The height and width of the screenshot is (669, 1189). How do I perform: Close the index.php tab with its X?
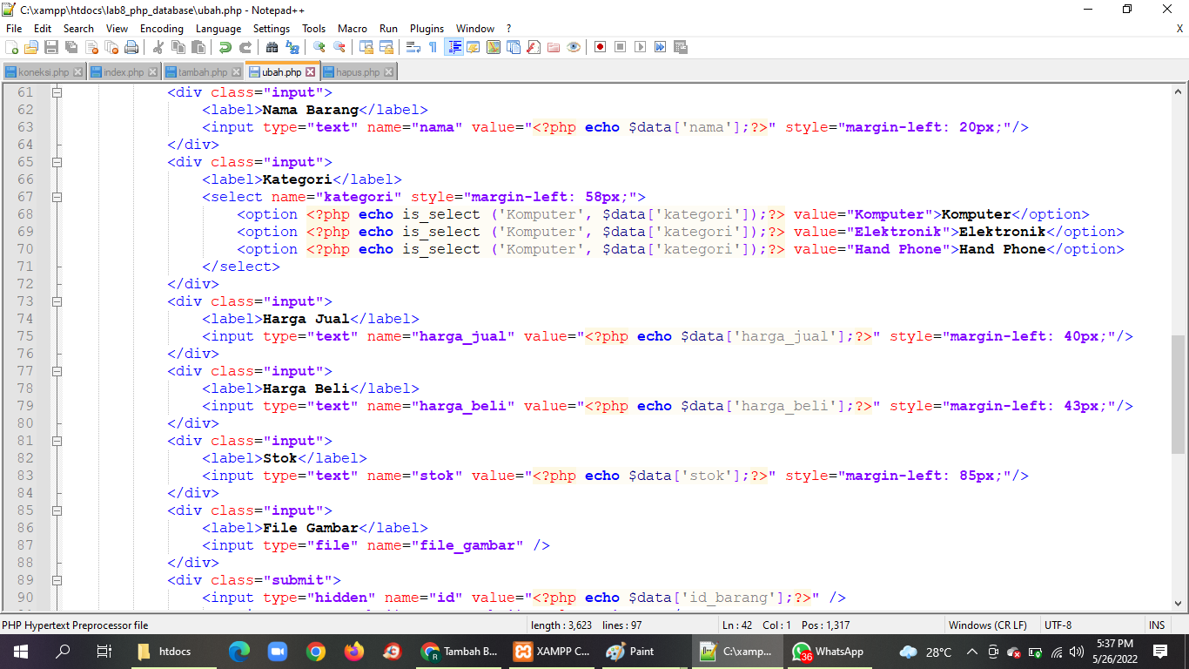(x=152, y=72)
